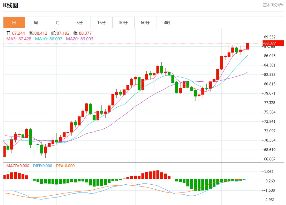
Task: Click the closing price 收:88.377
Action: 82,33
